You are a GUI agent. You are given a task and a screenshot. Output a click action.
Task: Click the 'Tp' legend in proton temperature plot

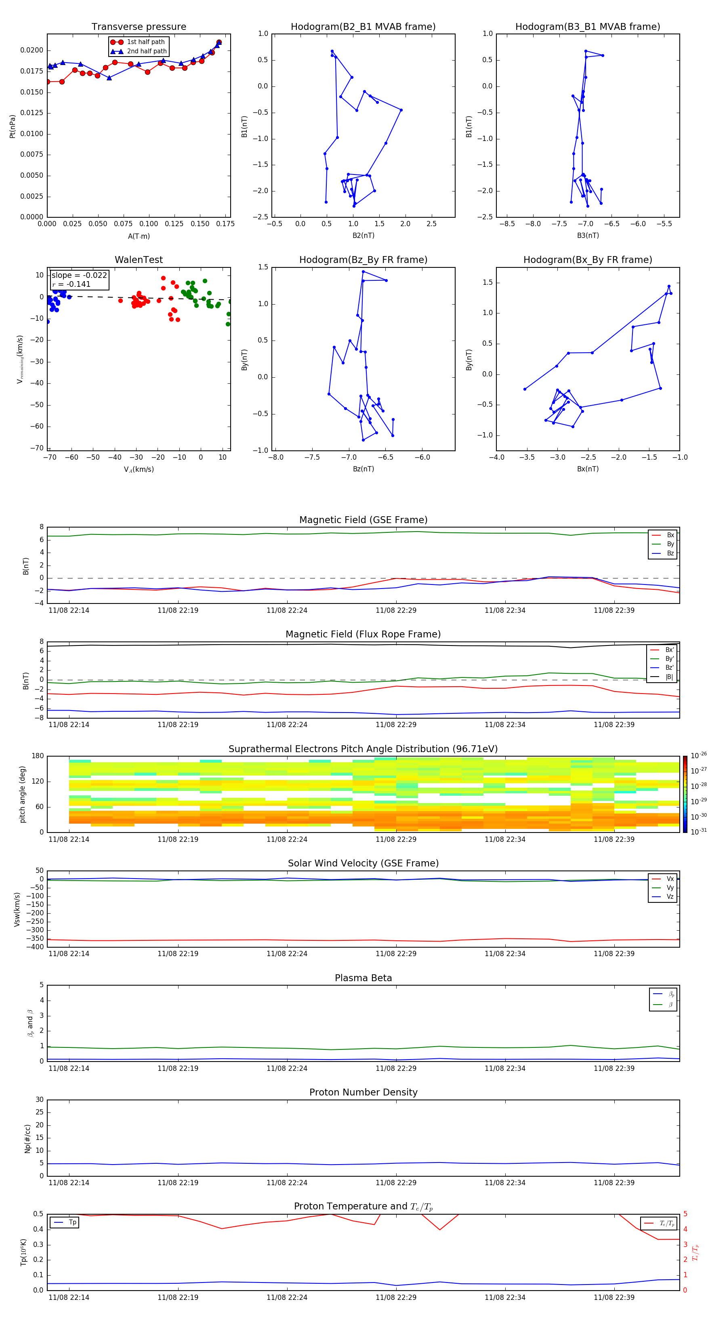tap(65, 1223)
